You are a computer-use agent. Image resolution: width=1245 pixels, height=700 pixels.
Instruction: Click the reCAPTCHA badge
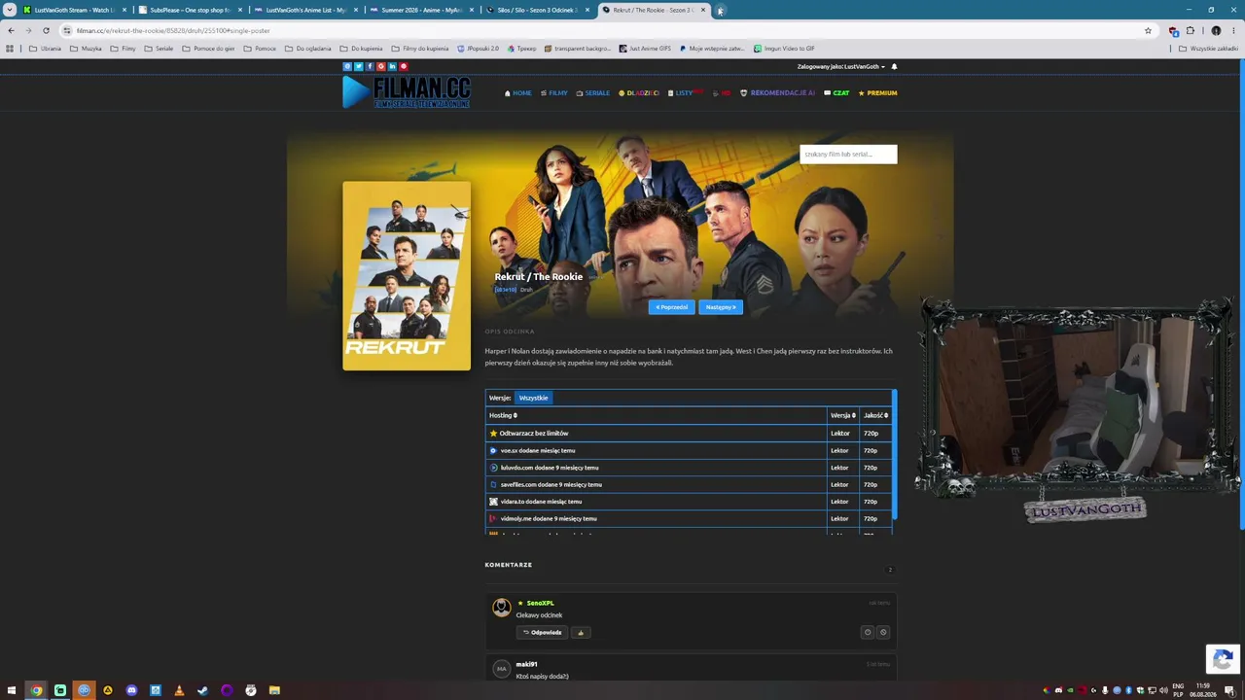(1223, 658)
